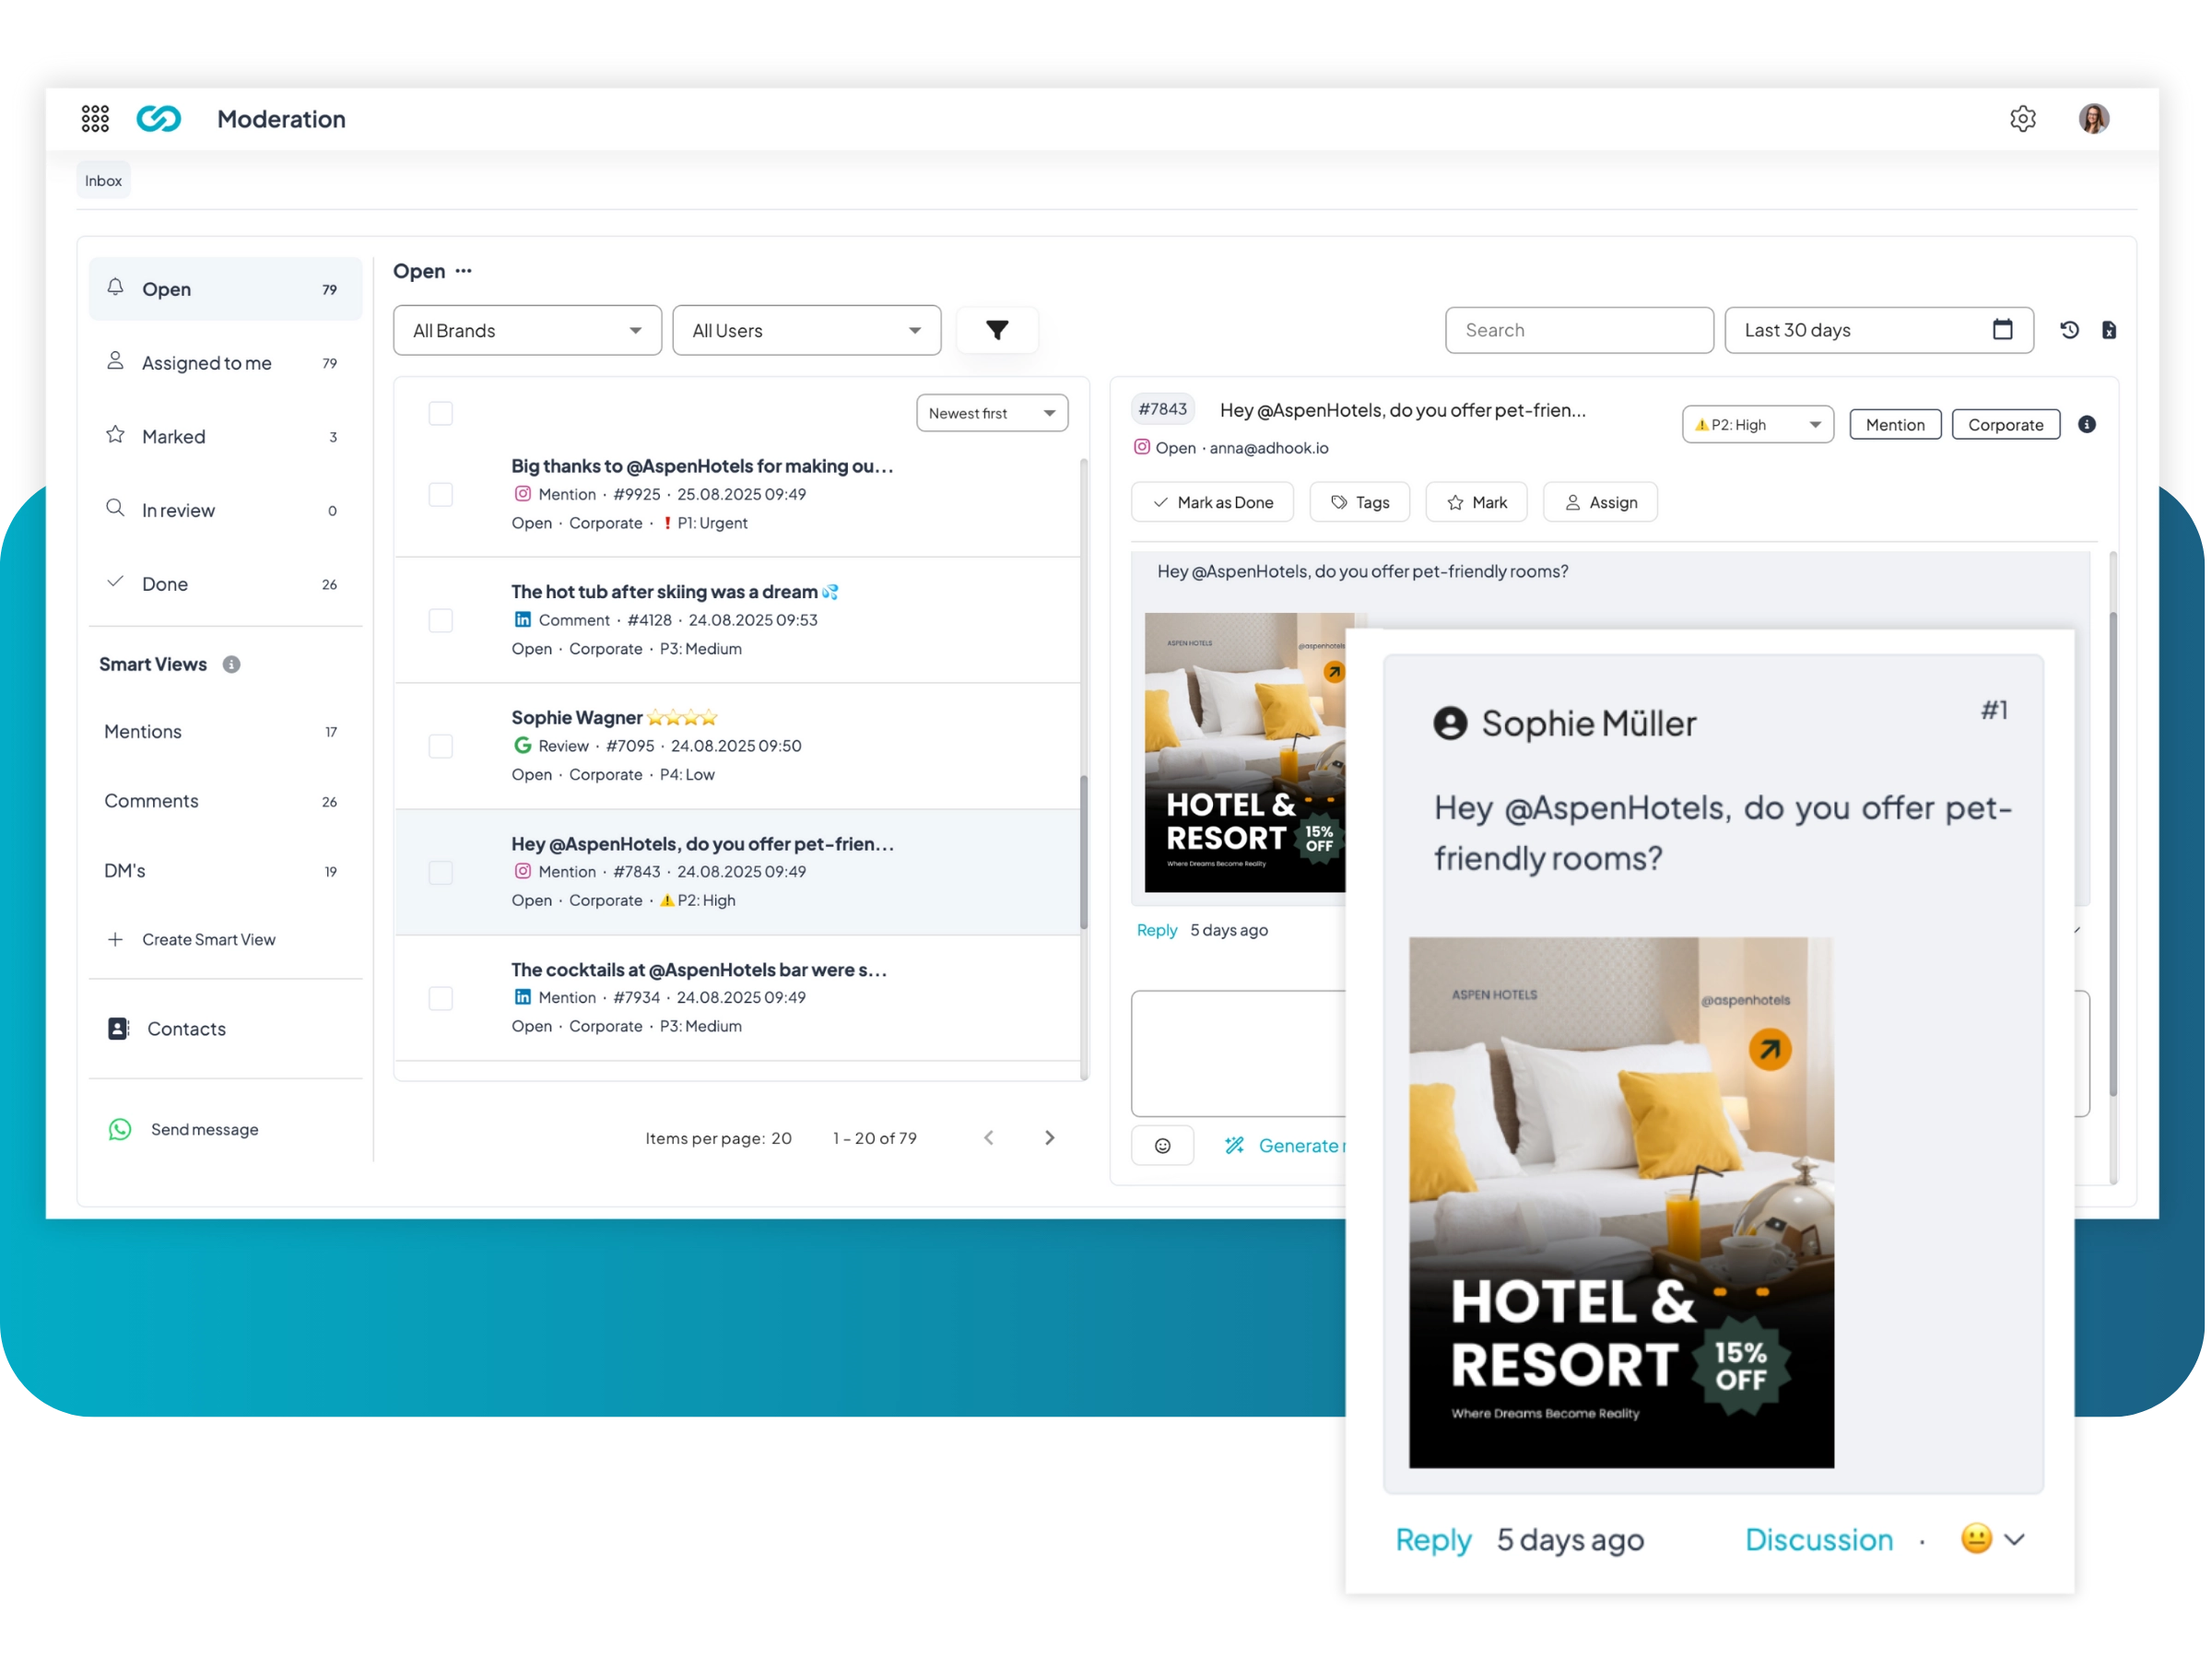Image resolution: width=2212 pixels, height=1659 pixels.
Task: Open the calendar date picker icon
Action: (x=2002, y=330)
